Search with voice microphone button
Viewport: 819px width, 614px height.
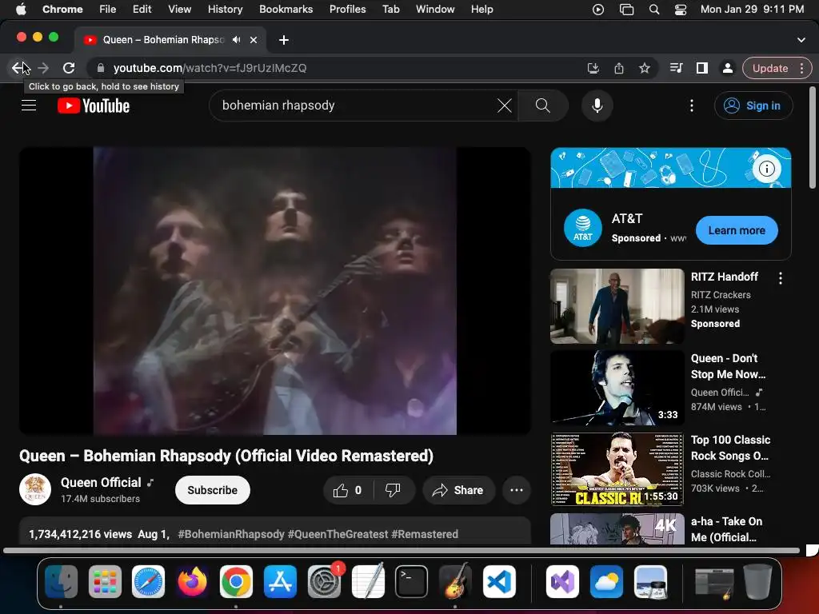(597, 106)
